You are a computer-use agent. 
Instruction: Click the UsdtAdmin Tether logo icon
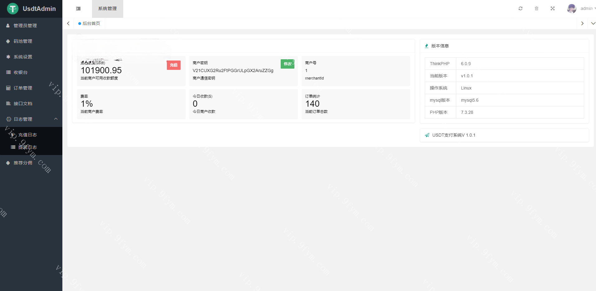pos(13,9)
